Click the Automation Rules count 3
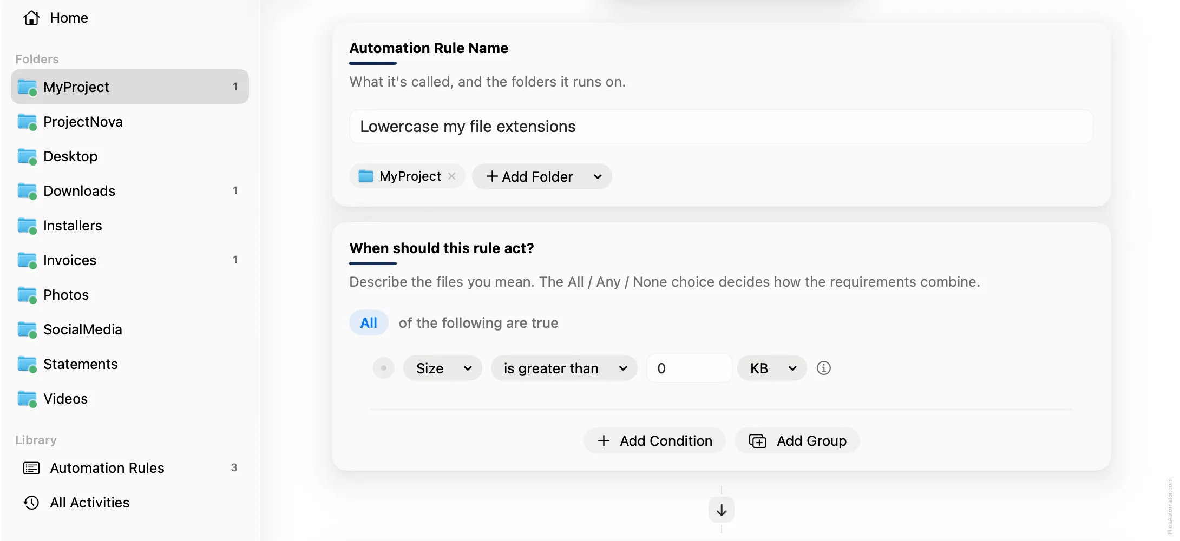Screen dimensions: 1180x541 pyautogui.click(x=234, y=467)
